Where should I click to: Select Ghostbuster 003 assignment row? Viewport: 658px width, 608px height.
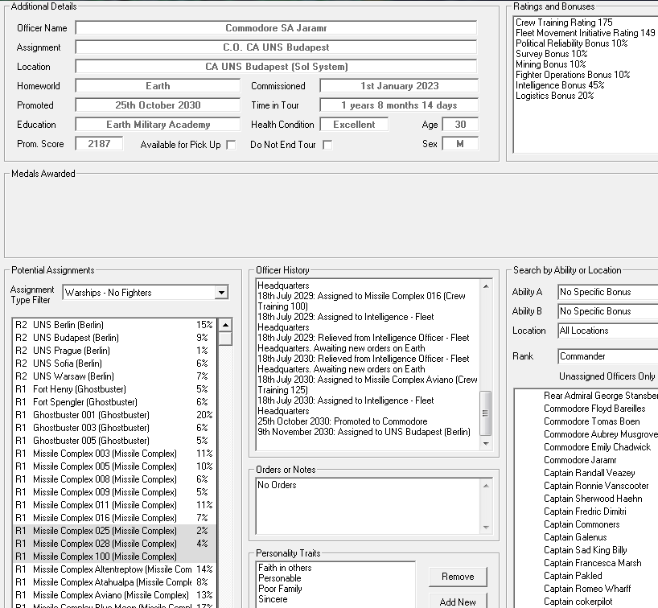pyautogui.click(x=114, y=428)
